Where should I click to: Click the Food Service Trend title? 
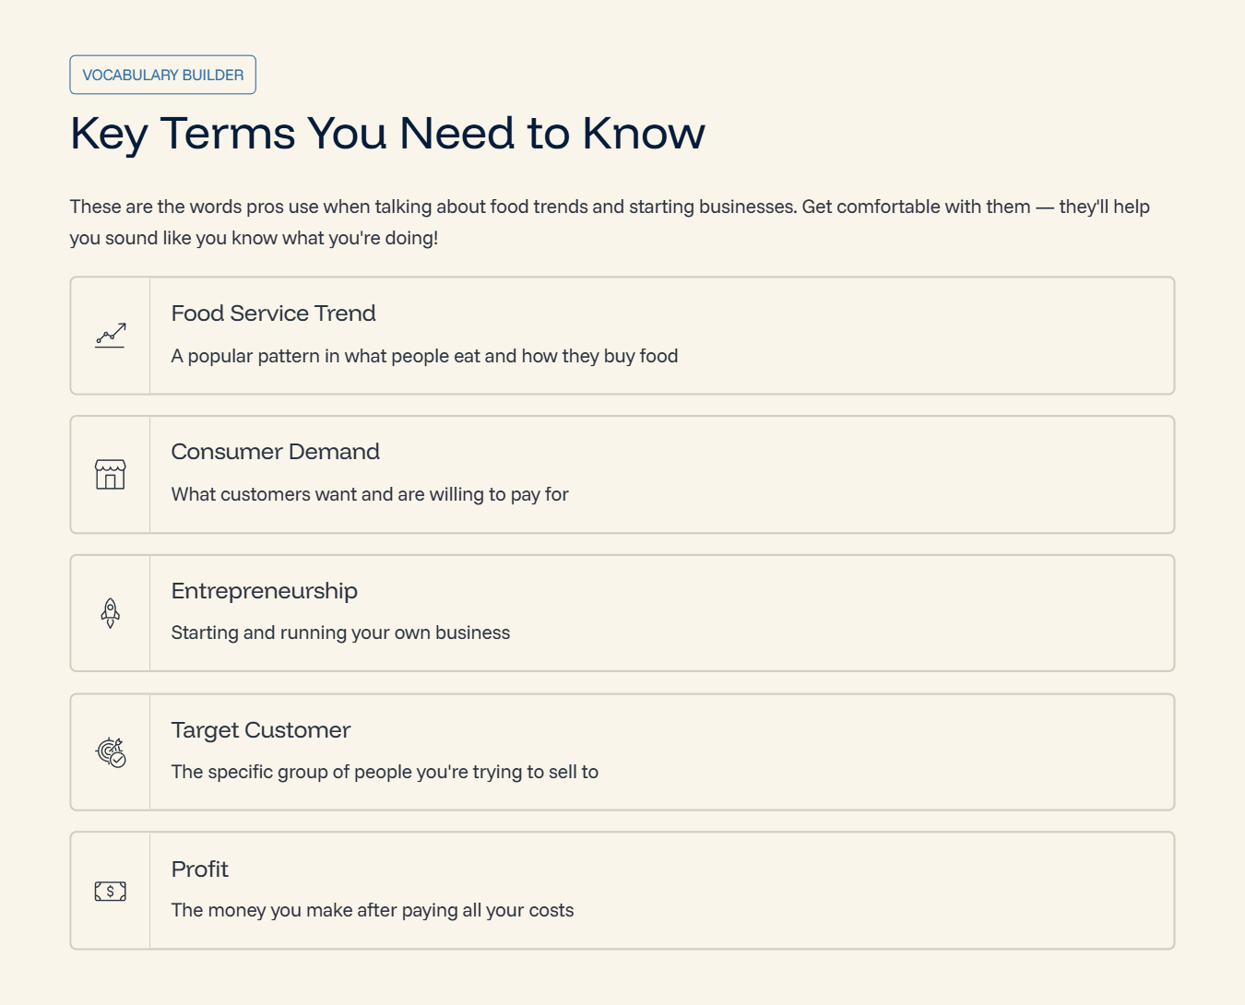274,313
